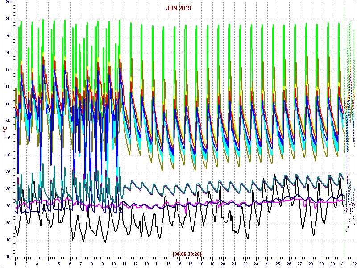357x268 pixels.
Task: Click the 35 label on the temperature axis
Action: coord(8,172)
